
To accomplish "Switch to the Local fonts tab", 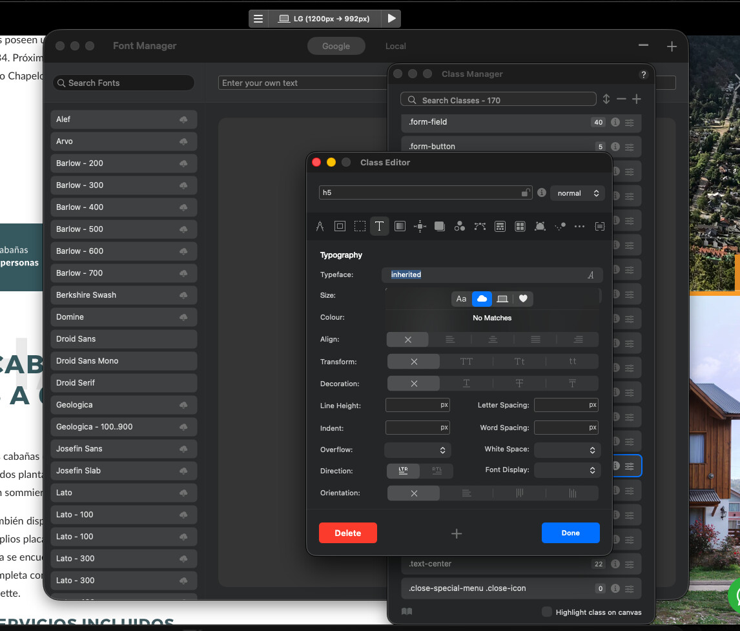I will point(395,46).
